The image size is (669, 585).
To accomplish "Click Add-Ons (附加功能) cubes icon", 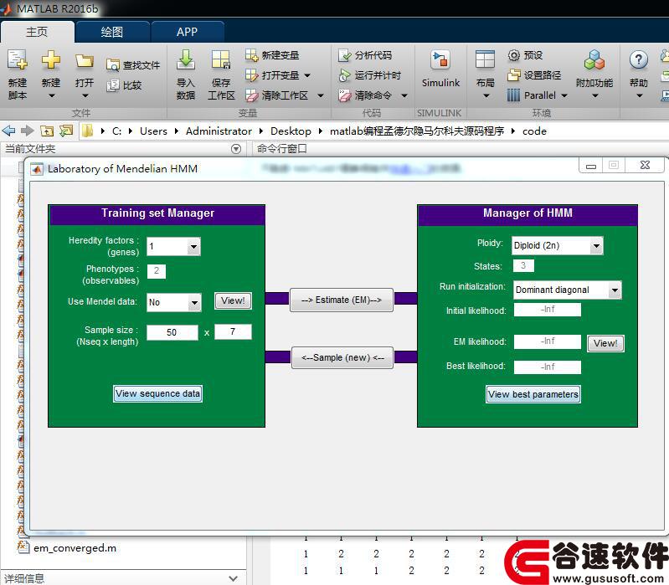I will coord(594,59).
